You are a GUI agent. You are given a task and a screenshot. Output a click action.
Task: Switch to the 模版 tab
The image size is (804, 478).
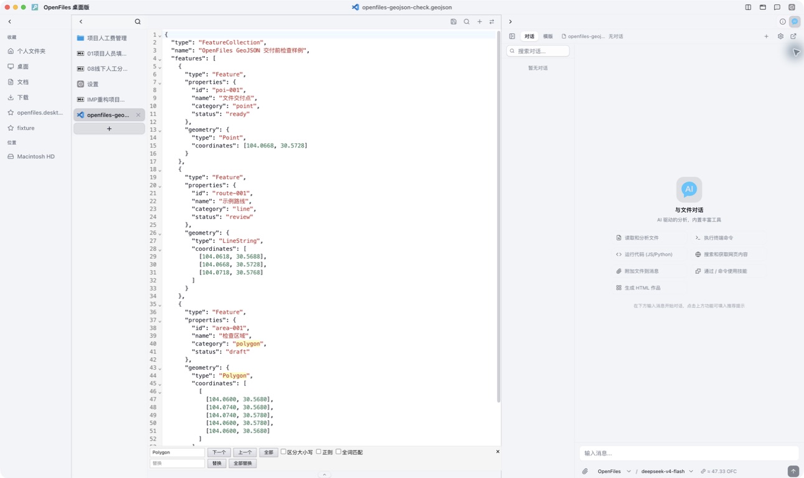(x=548, y=36)
